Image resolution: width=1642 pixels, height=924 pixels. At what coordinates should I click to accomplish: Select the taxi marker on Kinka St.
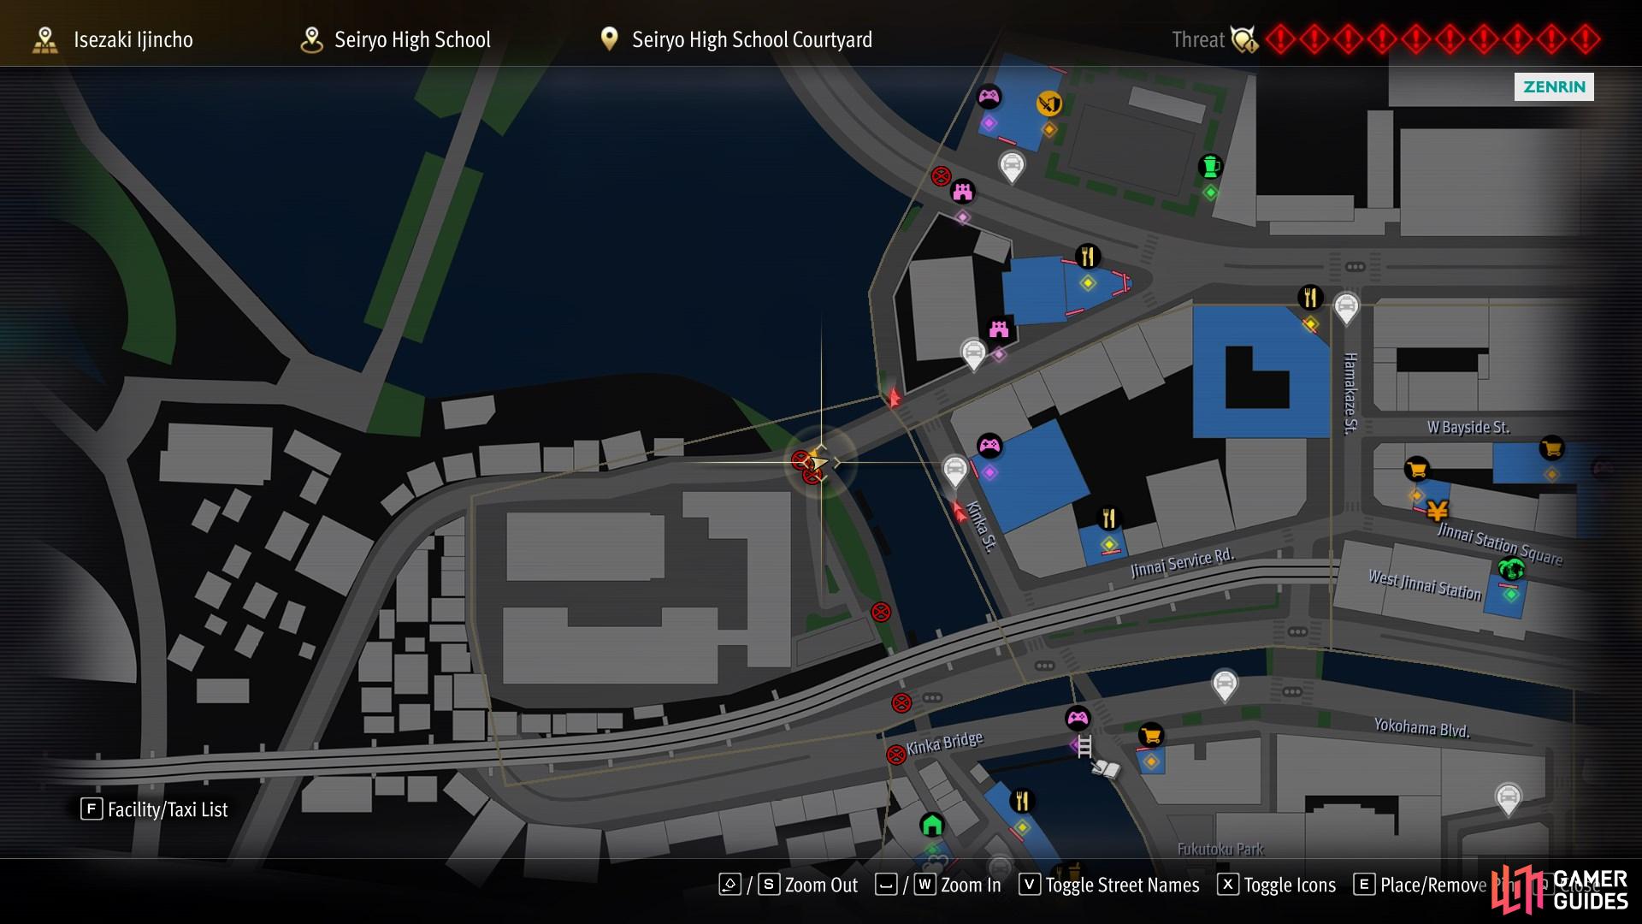[x=955, y=471]
